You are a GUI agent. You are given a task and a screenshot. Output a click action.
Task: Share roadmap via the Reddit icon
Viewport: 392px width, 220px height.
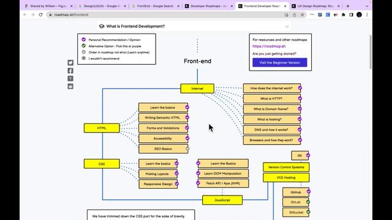tap(70, 86)
